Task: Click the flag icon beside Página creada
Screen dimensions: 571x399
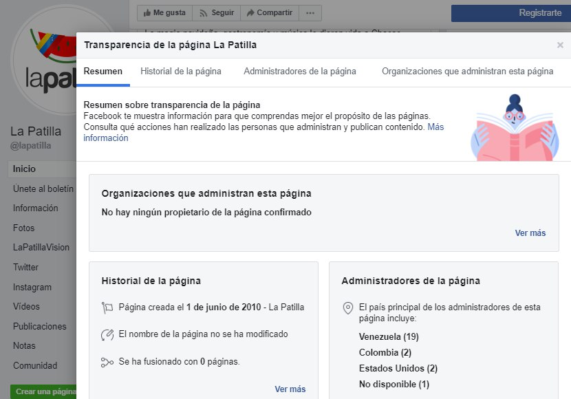Action: 107,308
